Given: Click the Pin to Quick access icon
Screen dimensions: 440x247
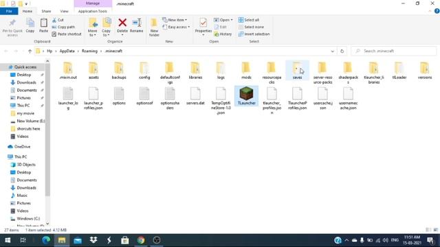Looking at the screenshot, I should (12, 23).
